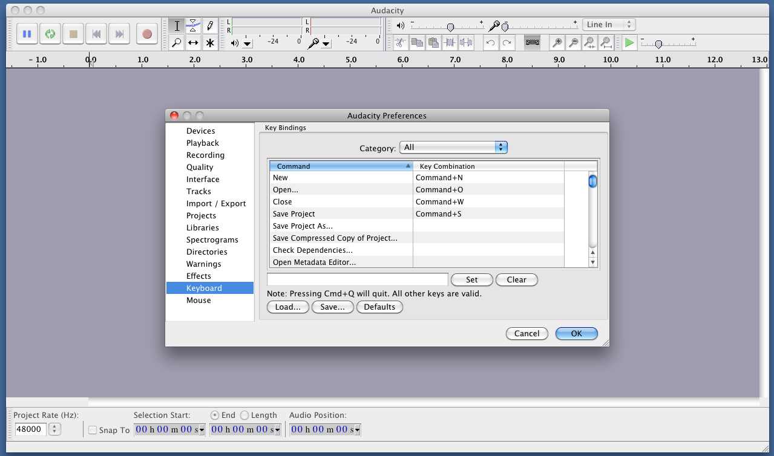Click the red Record button
774x456 pixels.
pos(146,34)
